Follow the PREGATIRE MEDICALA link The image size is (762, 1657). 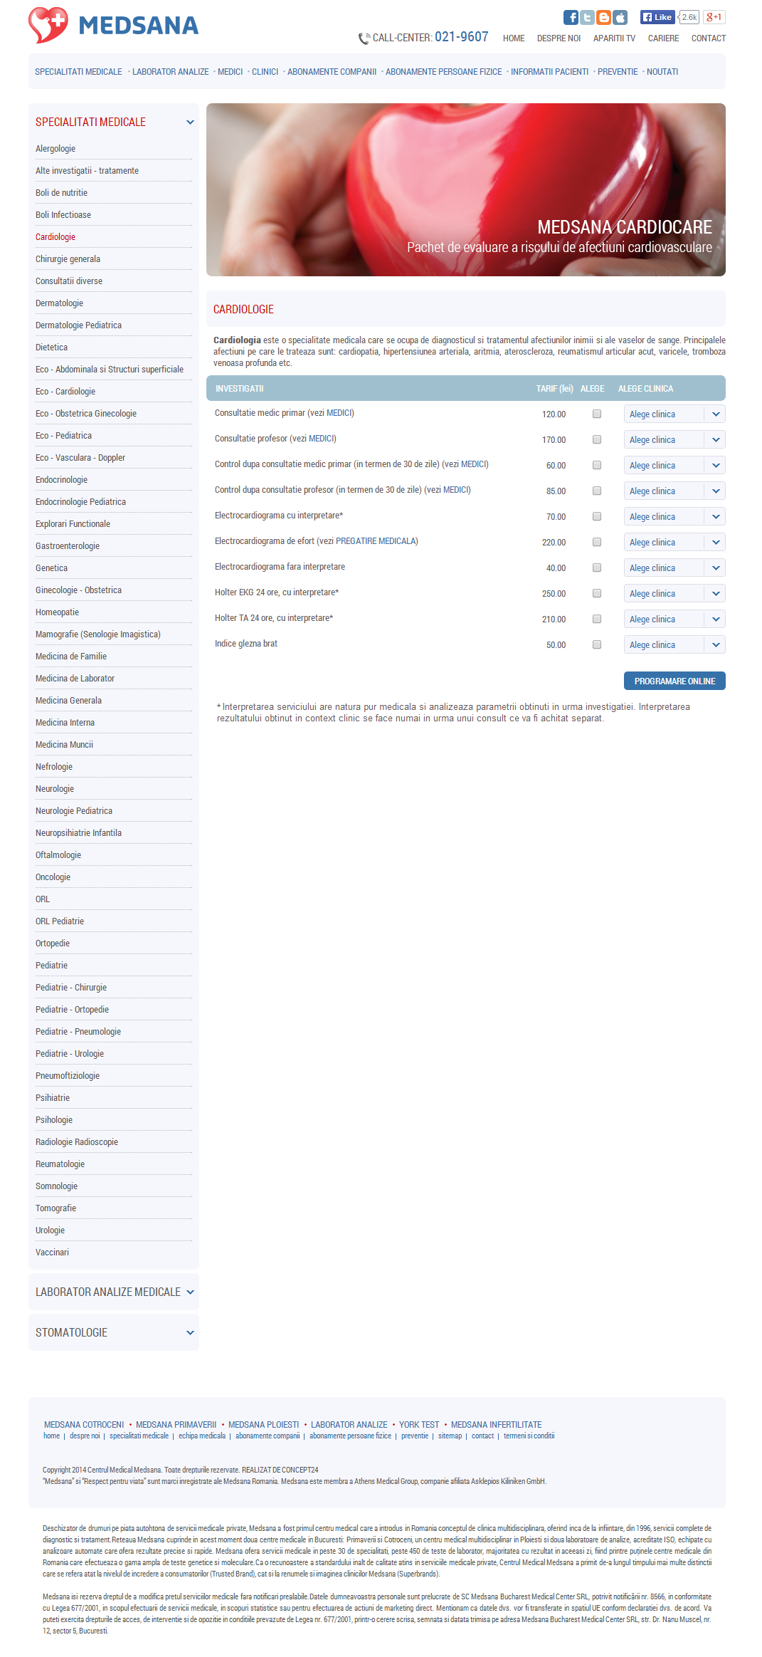coord(376,541)
